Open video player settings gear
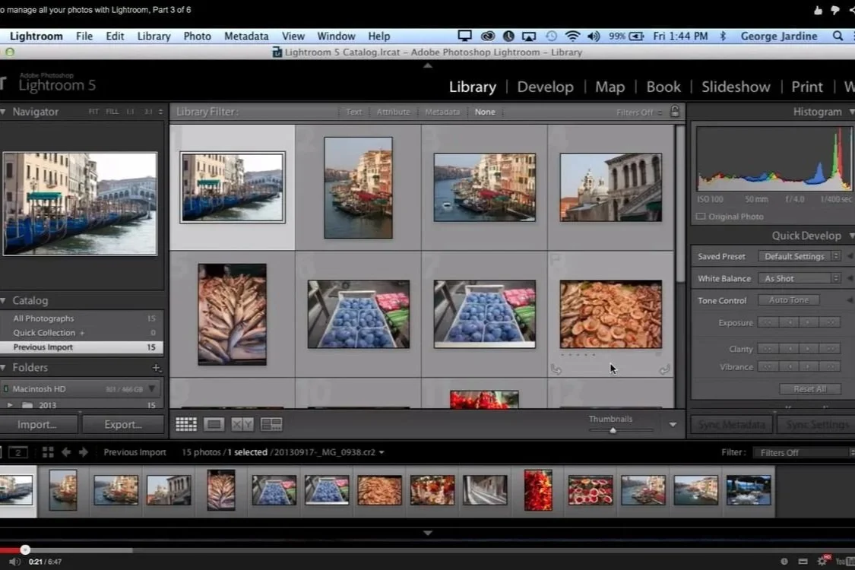 pyautogui.click(x=822, y=561)
